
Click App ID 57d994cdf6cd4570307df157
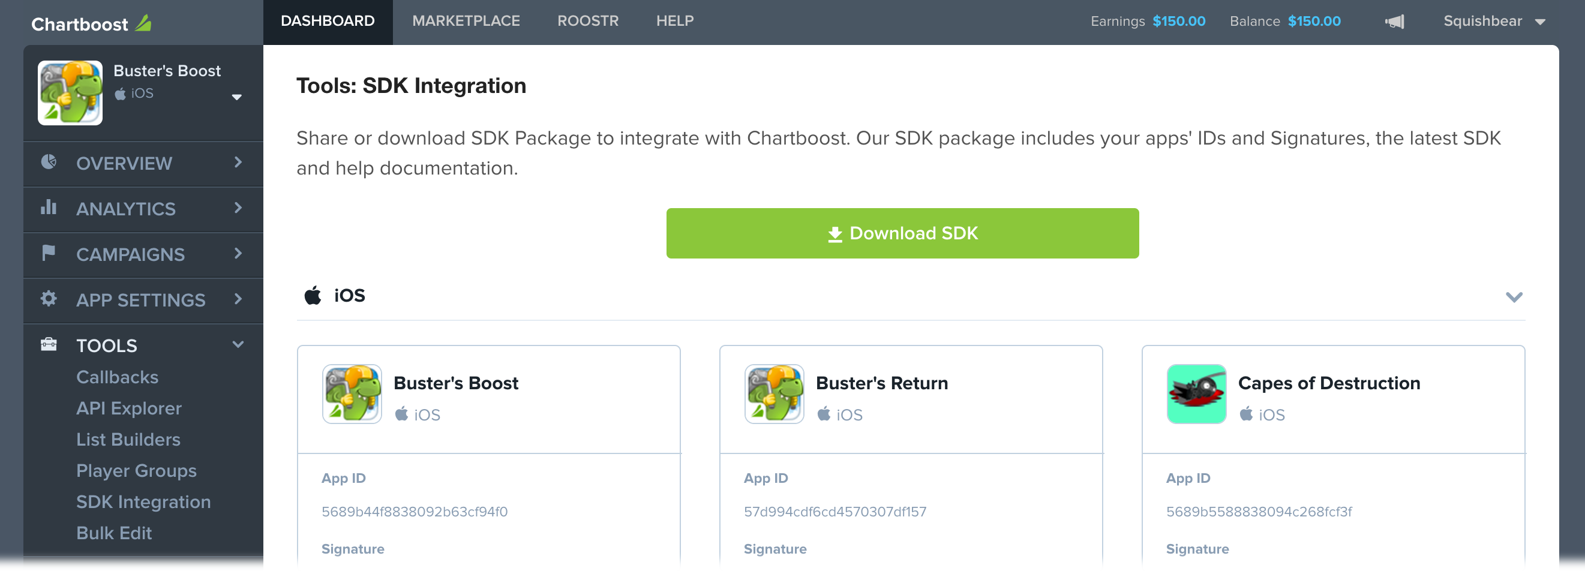835,512
